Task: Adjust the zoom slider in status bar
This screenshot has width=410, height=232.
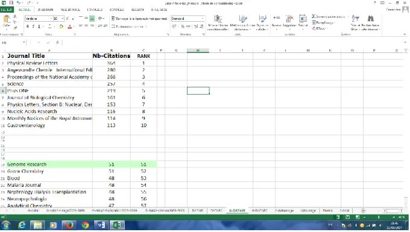Action: point(379,217)
